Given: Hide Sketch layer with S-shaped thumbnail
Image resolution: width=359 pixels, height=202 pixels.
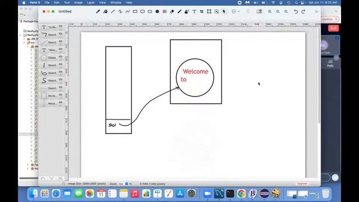Looking at the screenshot, I should [61, 80].
